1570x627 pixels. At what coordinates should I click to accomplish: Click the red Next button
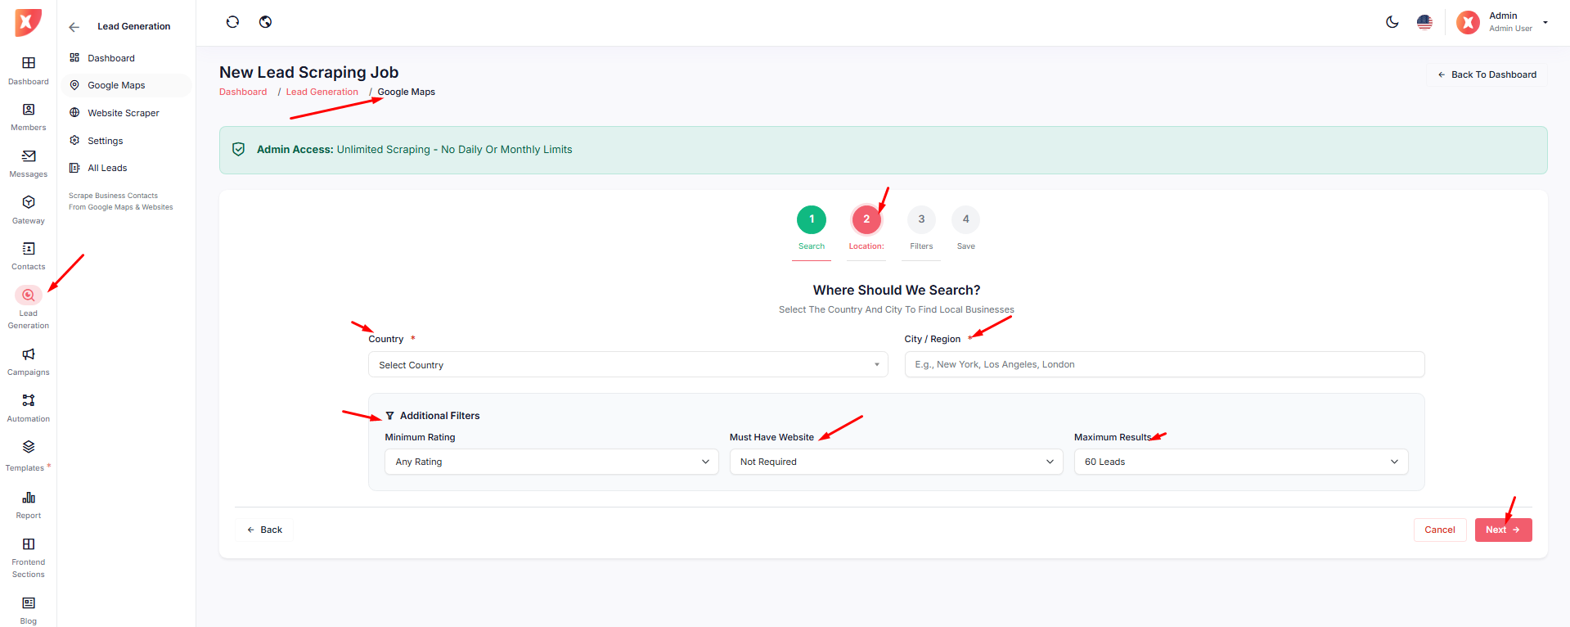click(1502, 530)
